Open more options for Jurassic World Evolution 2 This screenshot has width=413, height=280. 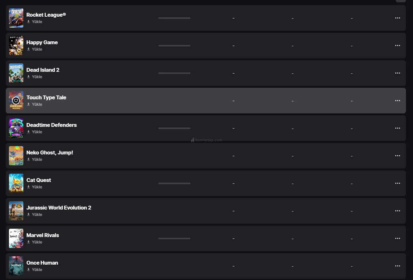click(397, 211)
